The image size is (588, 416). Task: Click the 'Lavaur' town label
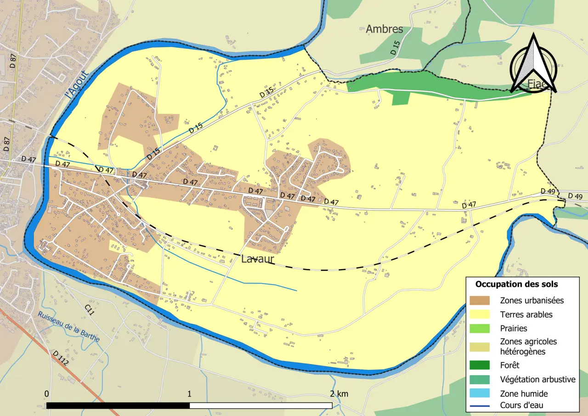tap(257, 260)
